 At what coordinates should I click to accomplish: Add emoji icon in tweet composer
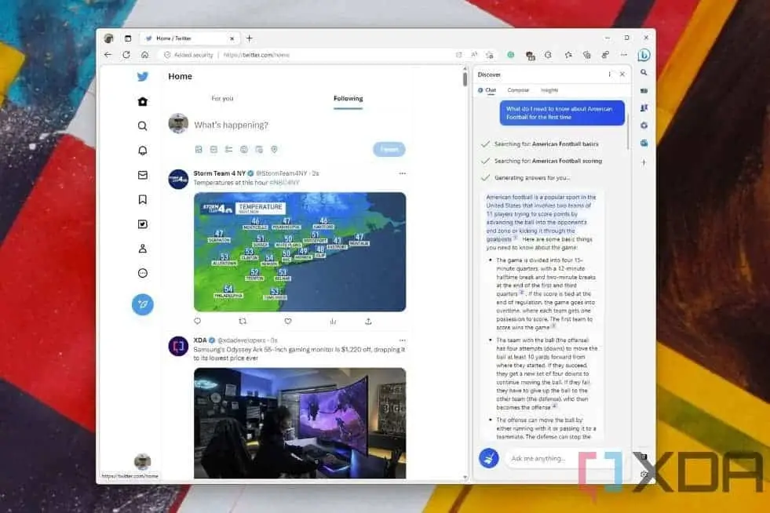click(x=244, y=149)
